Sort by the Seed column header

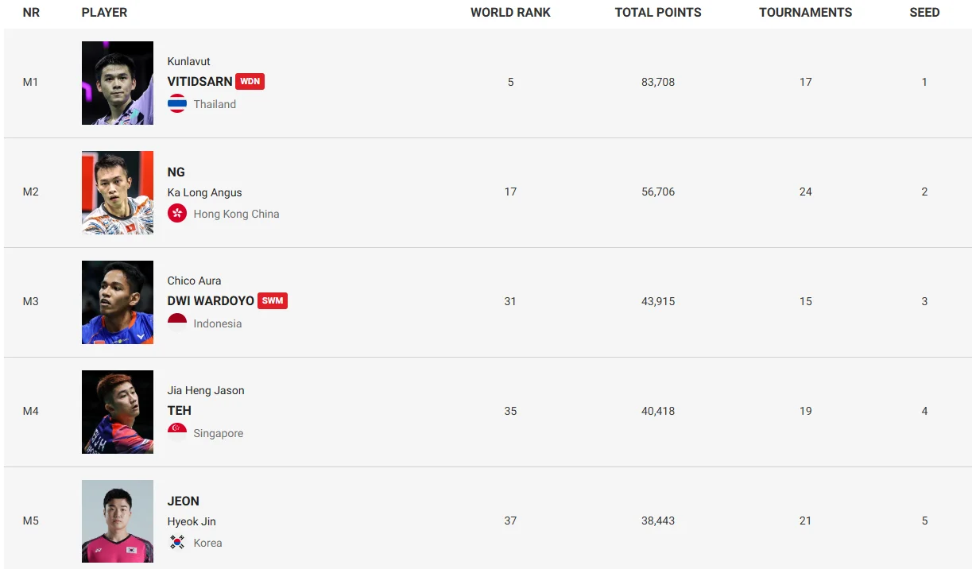click(924, 13)
